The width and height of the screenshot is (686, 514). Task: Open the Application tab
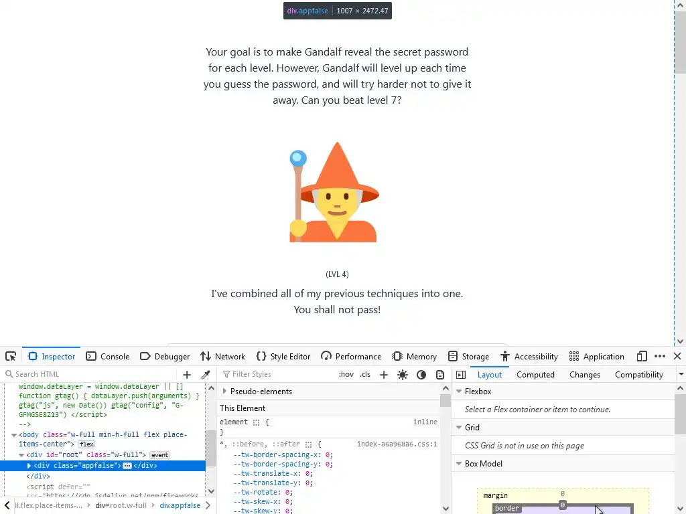point(596,356)
